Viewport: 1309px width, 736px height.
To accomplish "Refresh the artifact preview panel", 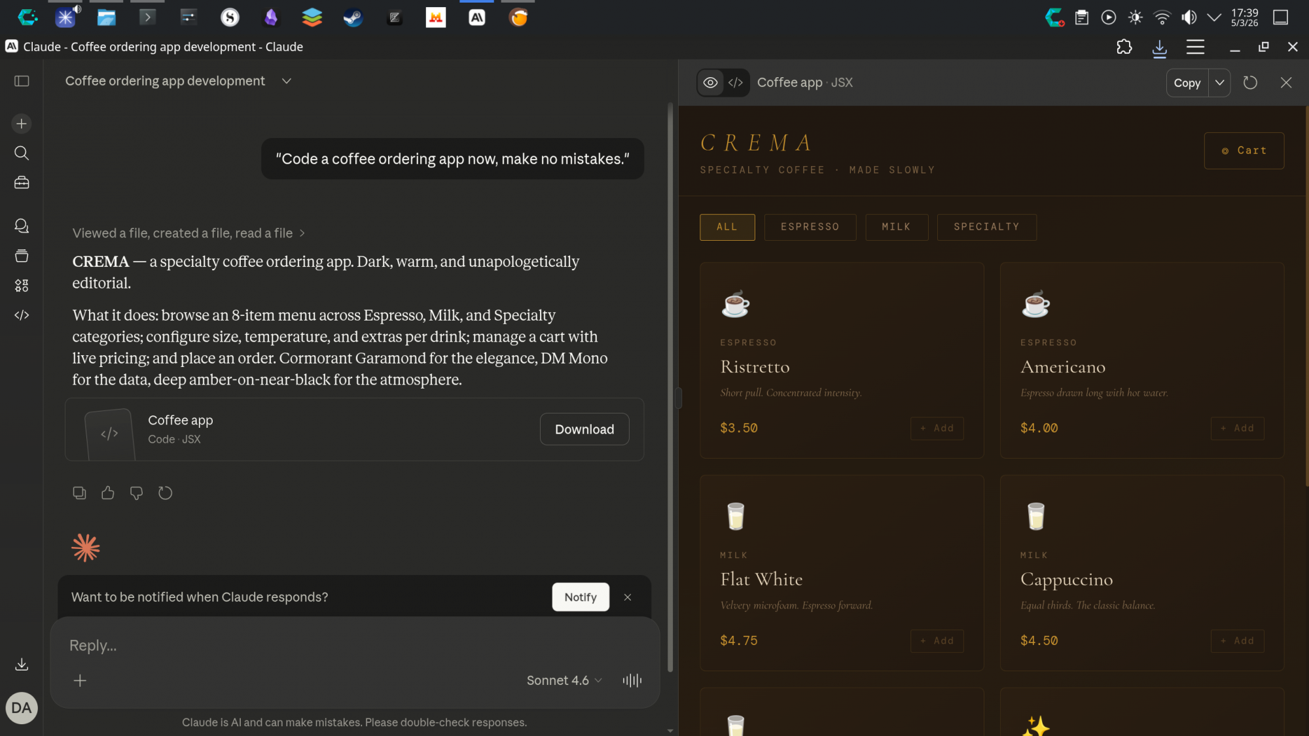I will pos(1250,82).
